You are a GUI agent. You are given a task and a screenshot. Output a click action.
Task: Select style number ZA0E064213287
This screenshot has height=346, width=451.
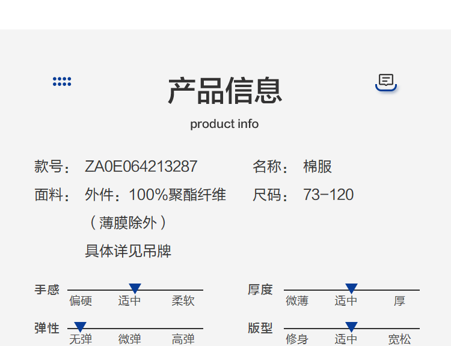[141, 166]
